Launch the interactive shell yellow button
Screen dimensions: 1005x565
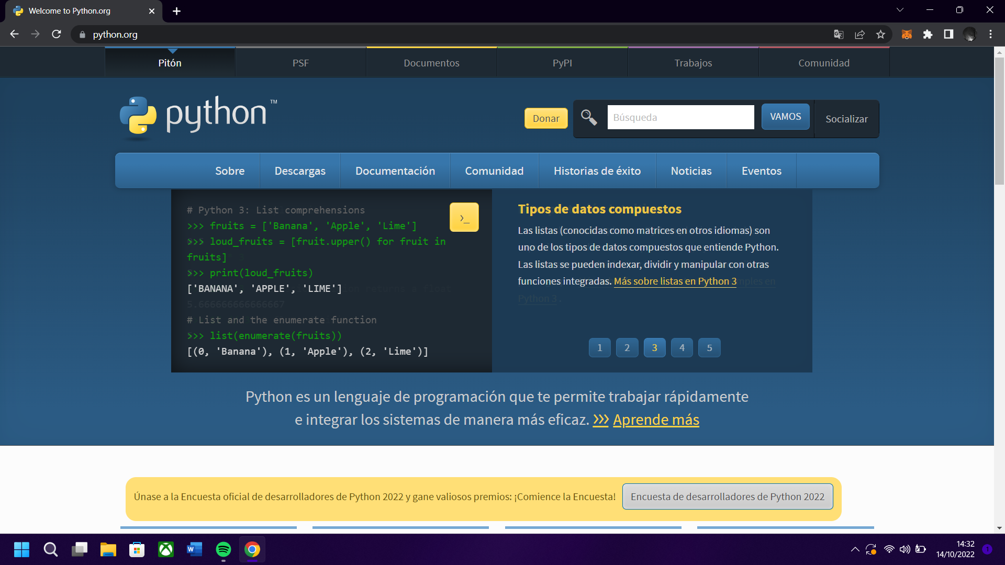click(464, 217)
